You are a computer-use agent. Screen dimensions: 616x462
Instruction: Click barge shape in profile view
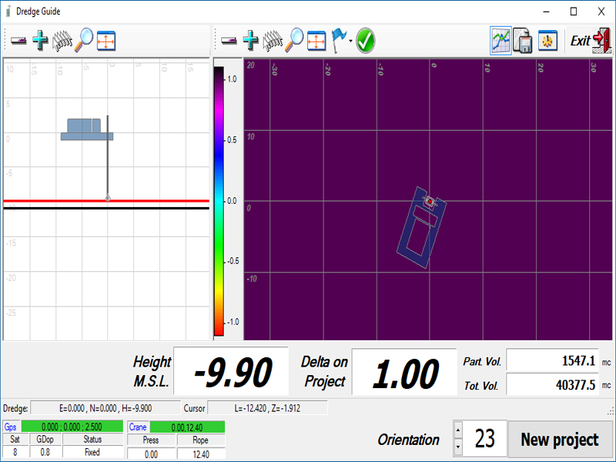point(87,129)
